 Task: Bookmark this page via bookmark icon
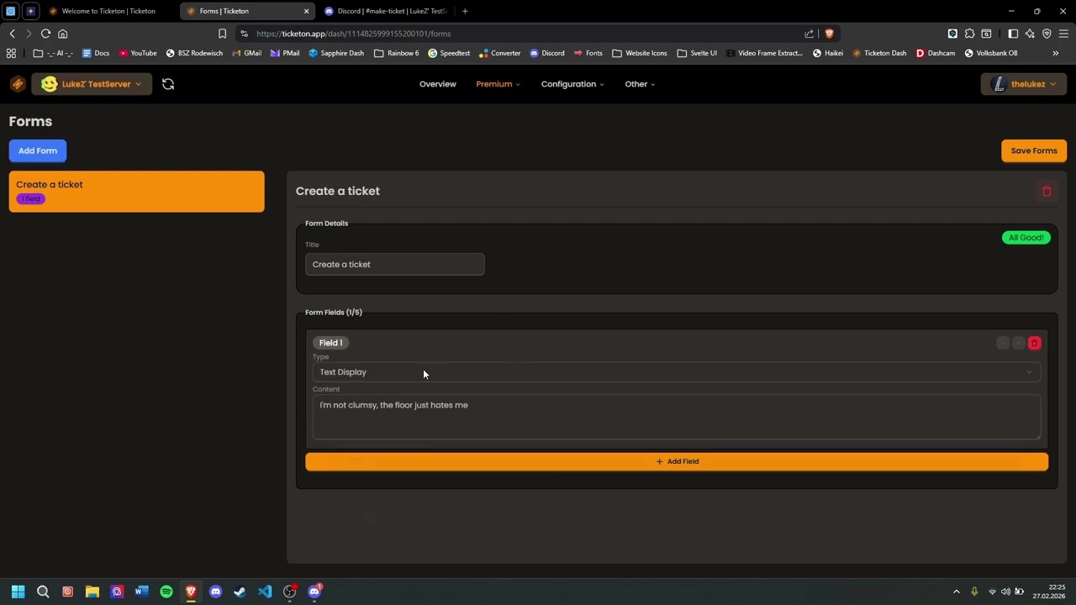coord(222,34)
